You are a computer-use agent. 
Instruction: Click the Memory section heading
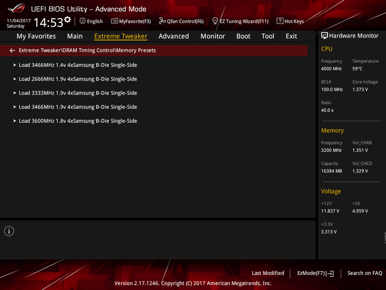(332, 130)
